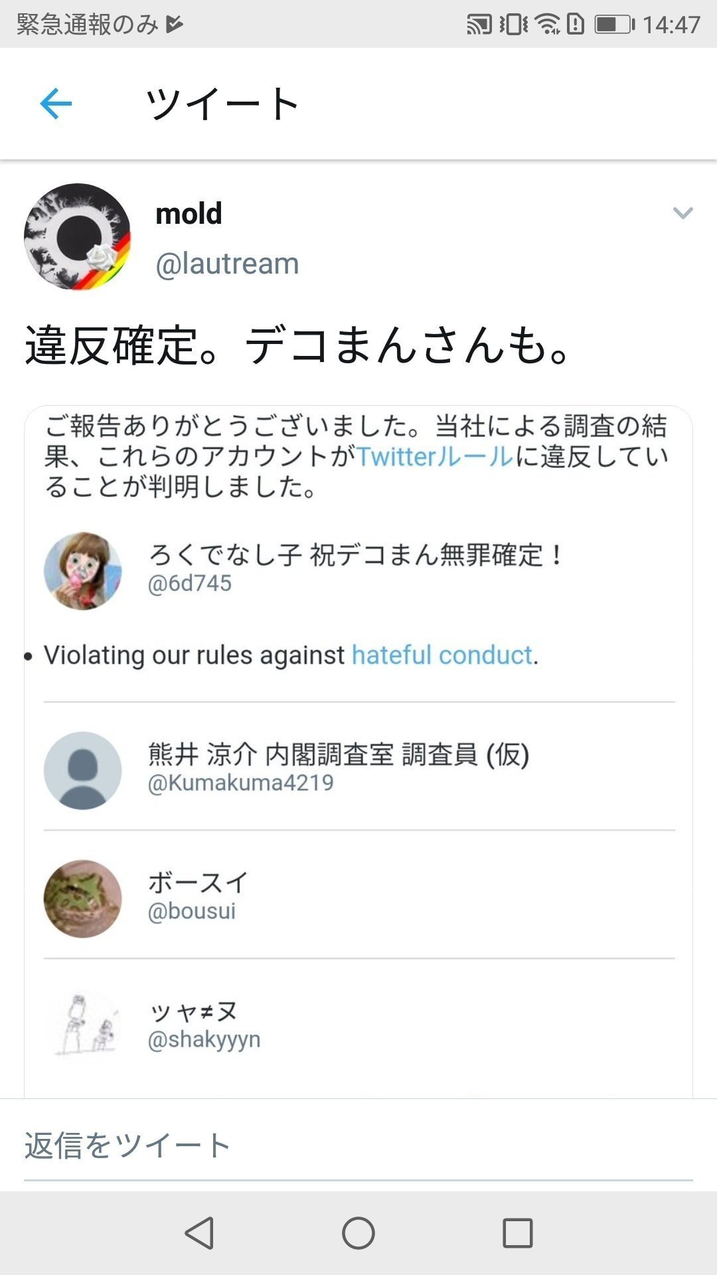Tap the 返信をツイート reply field
This screenshot has width=717, height=1275.
point(358,1146)
